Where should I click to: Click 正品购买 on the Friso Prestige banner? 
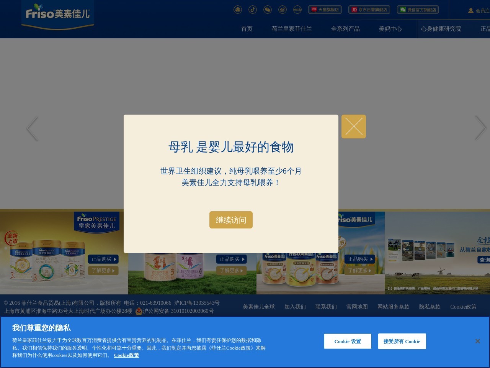[x=103, y=259]
